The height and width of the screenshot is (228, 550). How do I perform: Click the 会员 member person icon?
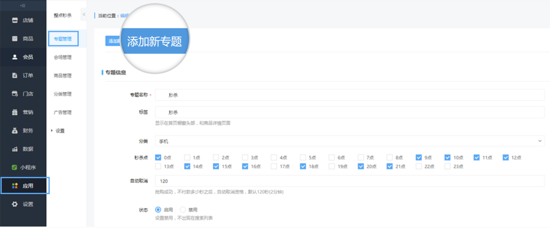(15, 57)
